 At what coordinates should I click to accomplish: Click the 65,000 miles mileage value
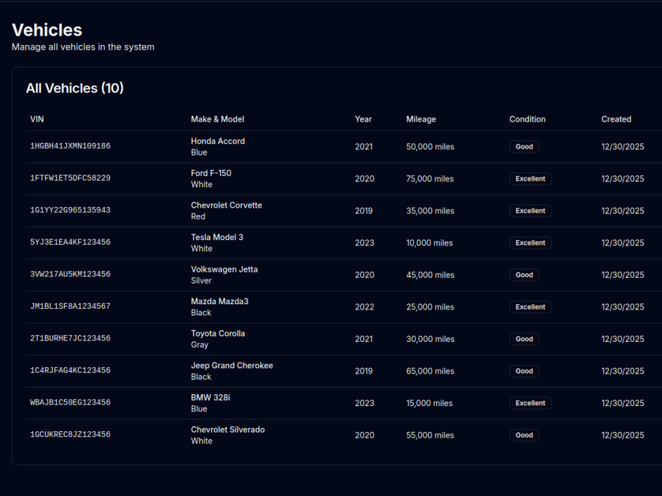(430, 371)
